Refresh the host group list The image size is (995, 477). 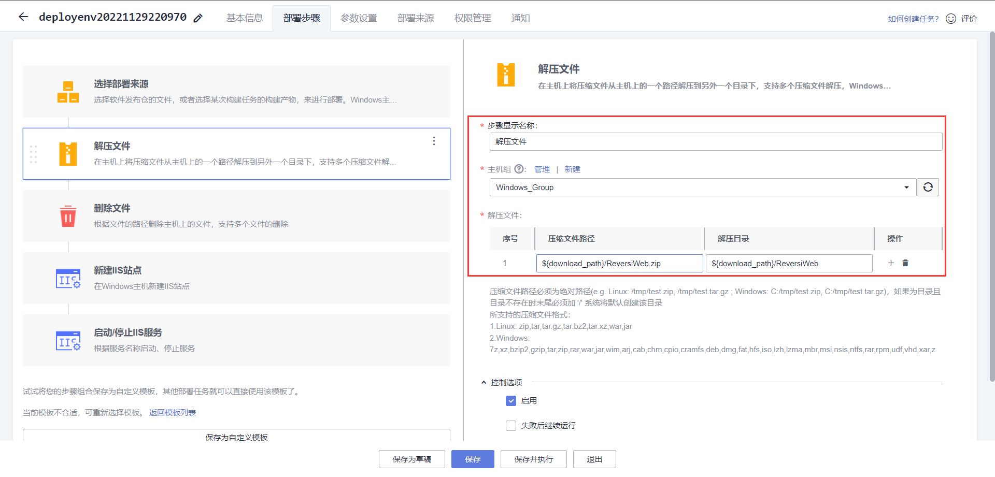point(928,187)
